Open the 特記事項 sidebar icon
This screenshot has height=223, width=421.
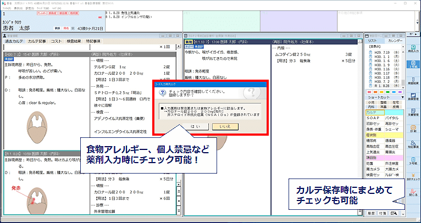(412, 144)
